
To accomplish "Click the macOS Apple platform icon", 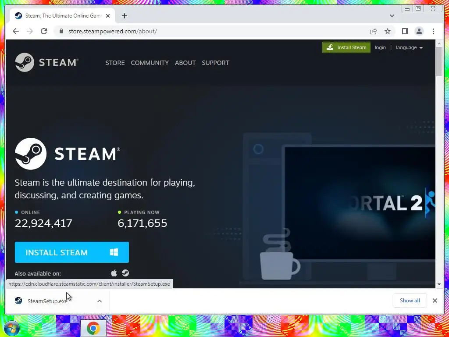I will point(114,273).
